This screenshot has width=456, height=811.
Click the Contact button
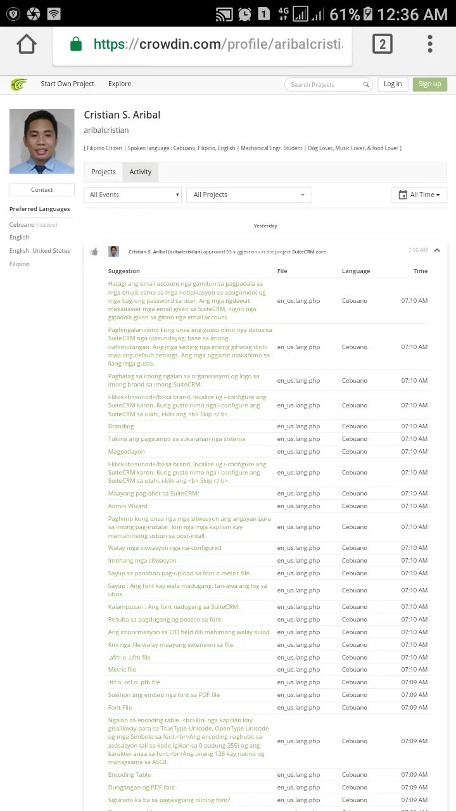pyautogui.click(x=42, y=189)
